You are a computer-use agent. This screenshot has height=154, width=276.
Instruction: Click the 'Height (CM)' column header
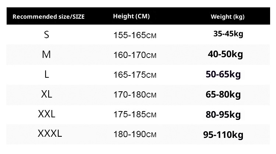131,16
